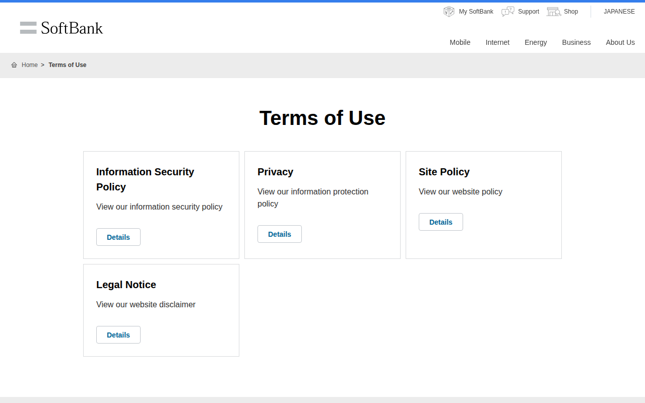Viewport: 645px width, 403px height.
Task: Click the home icon in breadcrumb
Action: click(x=14, y=65)
